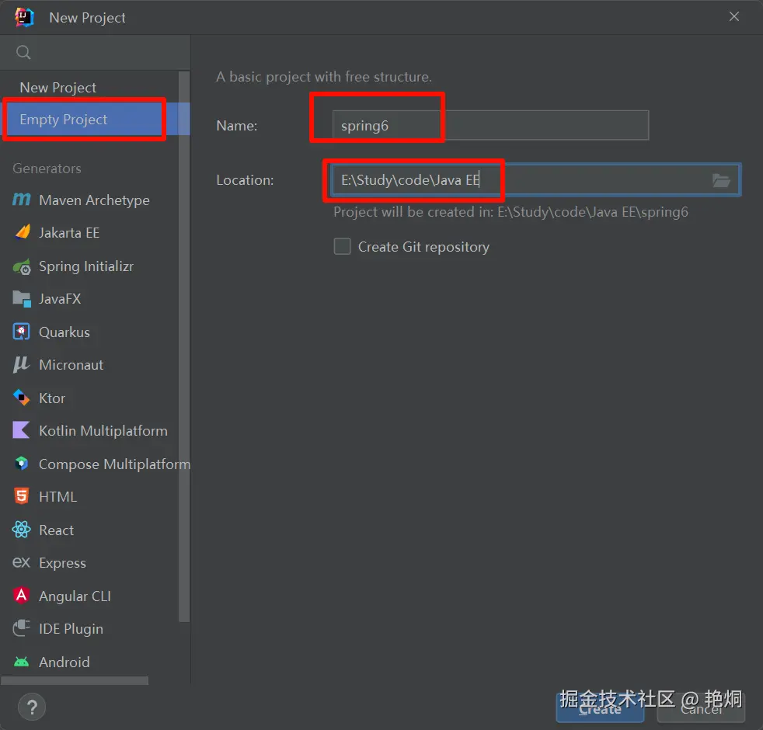This screenshot has width=763, height=730.
Task: Open the HTML project generator
Action: click(57, 496)
